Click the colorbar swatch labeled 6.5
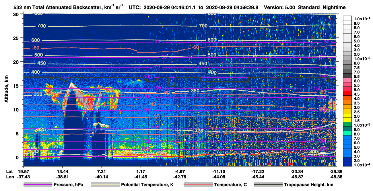Image resolution: width=373 pixels, height=191 pixels. pos(348,75)
